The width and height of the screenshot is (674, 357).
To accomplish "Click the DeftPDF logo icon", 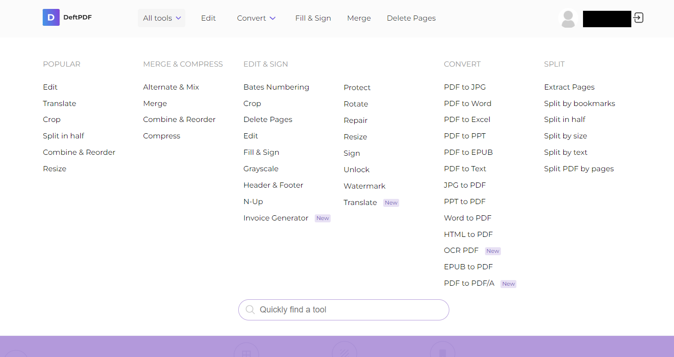I will pos(51,17).
